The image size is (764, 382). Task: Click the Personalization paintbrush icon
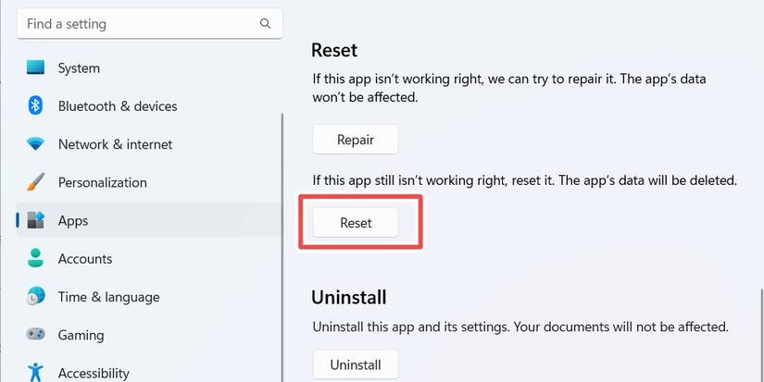(36, 182)
